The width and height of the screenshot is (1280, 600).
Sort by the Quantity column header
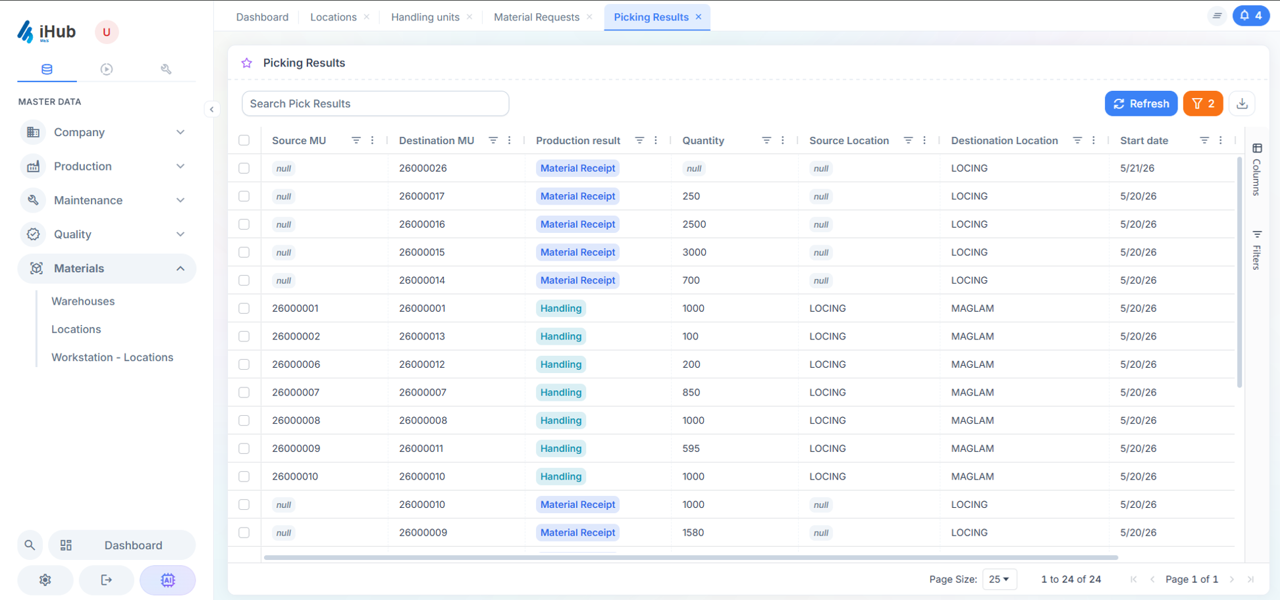pos(703,140)
